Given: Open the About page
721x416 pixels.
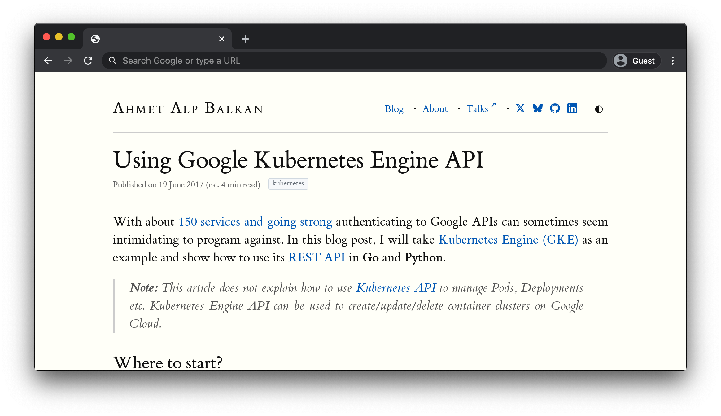Looking at the screenshot, I should click(435, 109).
